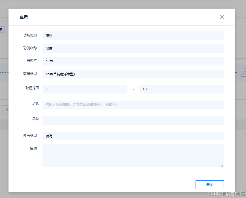This screenshot has width=246, height=198.
Task: Click the 功能类型 label
Action: tap(30, 35)
